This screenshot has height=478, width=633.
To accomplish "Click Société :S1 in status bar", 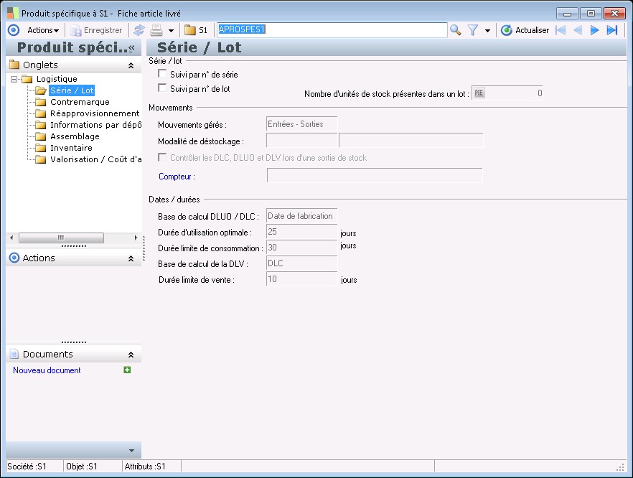I will coord(27,467).
